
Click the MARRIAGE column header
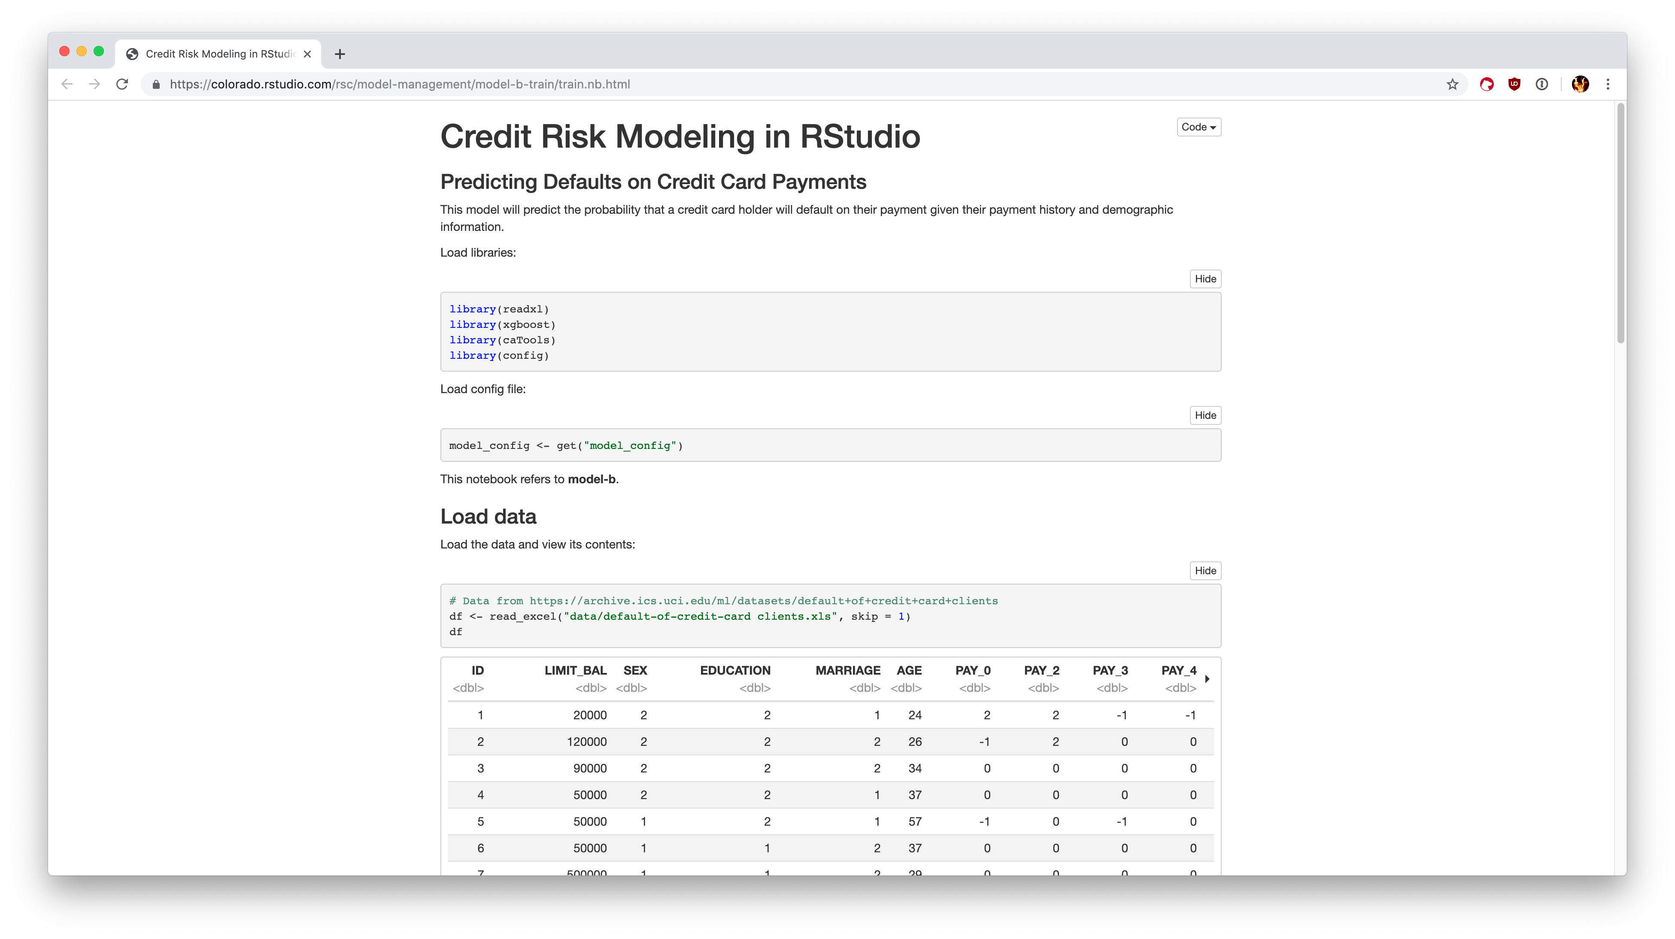coord(848,670)
